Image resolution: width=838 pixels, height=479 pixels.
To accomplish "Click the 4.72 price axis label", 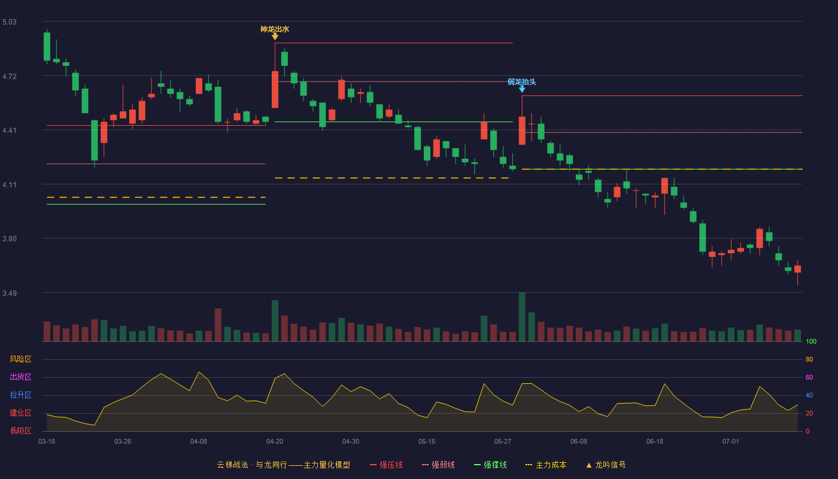I will pos(10,77).
